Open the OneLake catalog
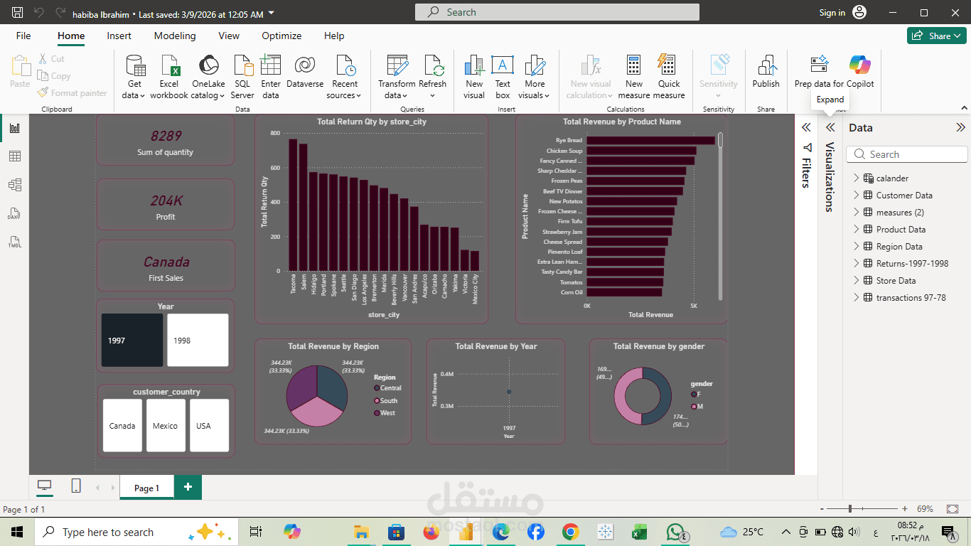Image resolution: width=971 pixels, height=546 pixels. click(x=208, y=77)
